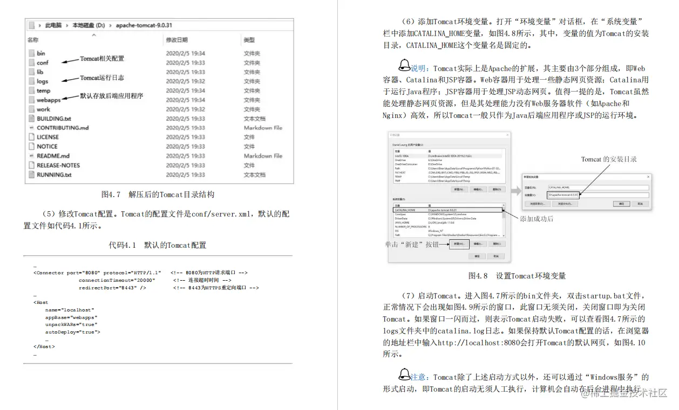679x410 pixels.
Task: Sort by the 名称 column header
Action: pyautogui.click(x=33, y=40)
